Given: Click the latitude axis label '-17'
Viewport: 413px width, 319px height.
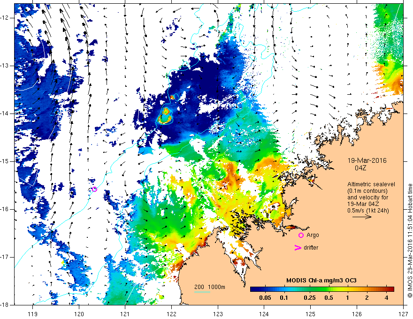Looking at the screenshot, I should pyautogui.click(x=5, y=257).
